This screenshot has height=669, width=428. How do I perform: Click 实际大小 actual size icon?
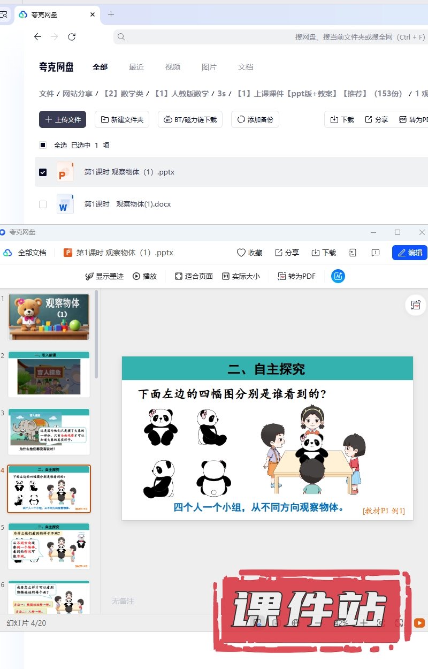(241, 276)
